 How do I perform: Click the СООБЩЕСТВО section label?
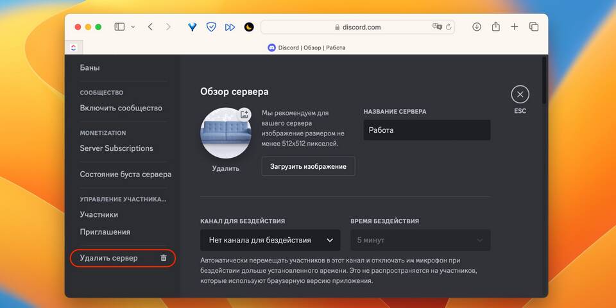pyautogui.click(x=101, y=92)
